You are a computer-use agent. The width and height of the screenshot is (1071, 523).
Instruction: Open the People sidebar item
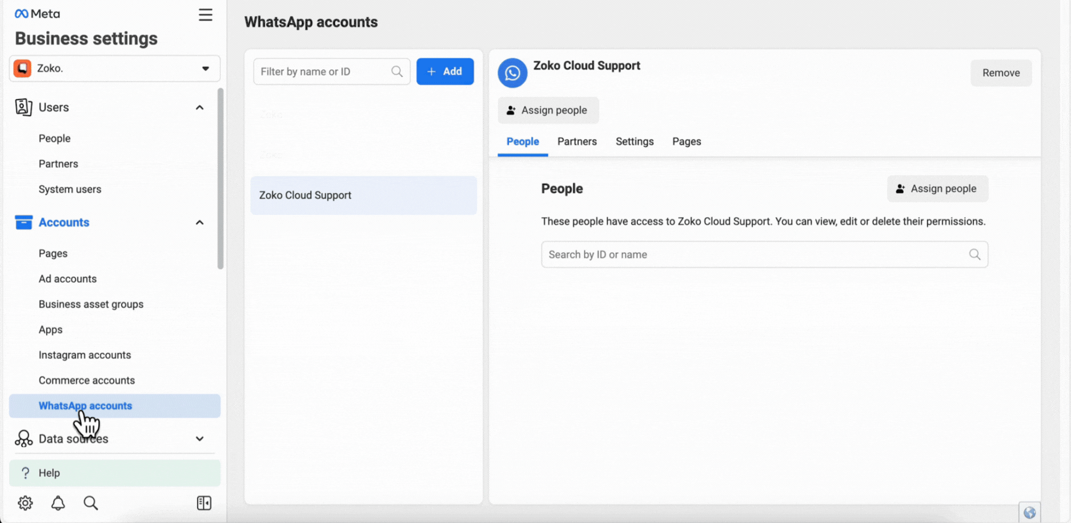click(x=55, y=138)
